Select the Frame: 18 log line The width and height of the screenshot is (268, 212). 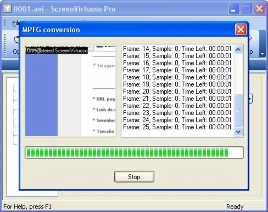coord(177,77)
